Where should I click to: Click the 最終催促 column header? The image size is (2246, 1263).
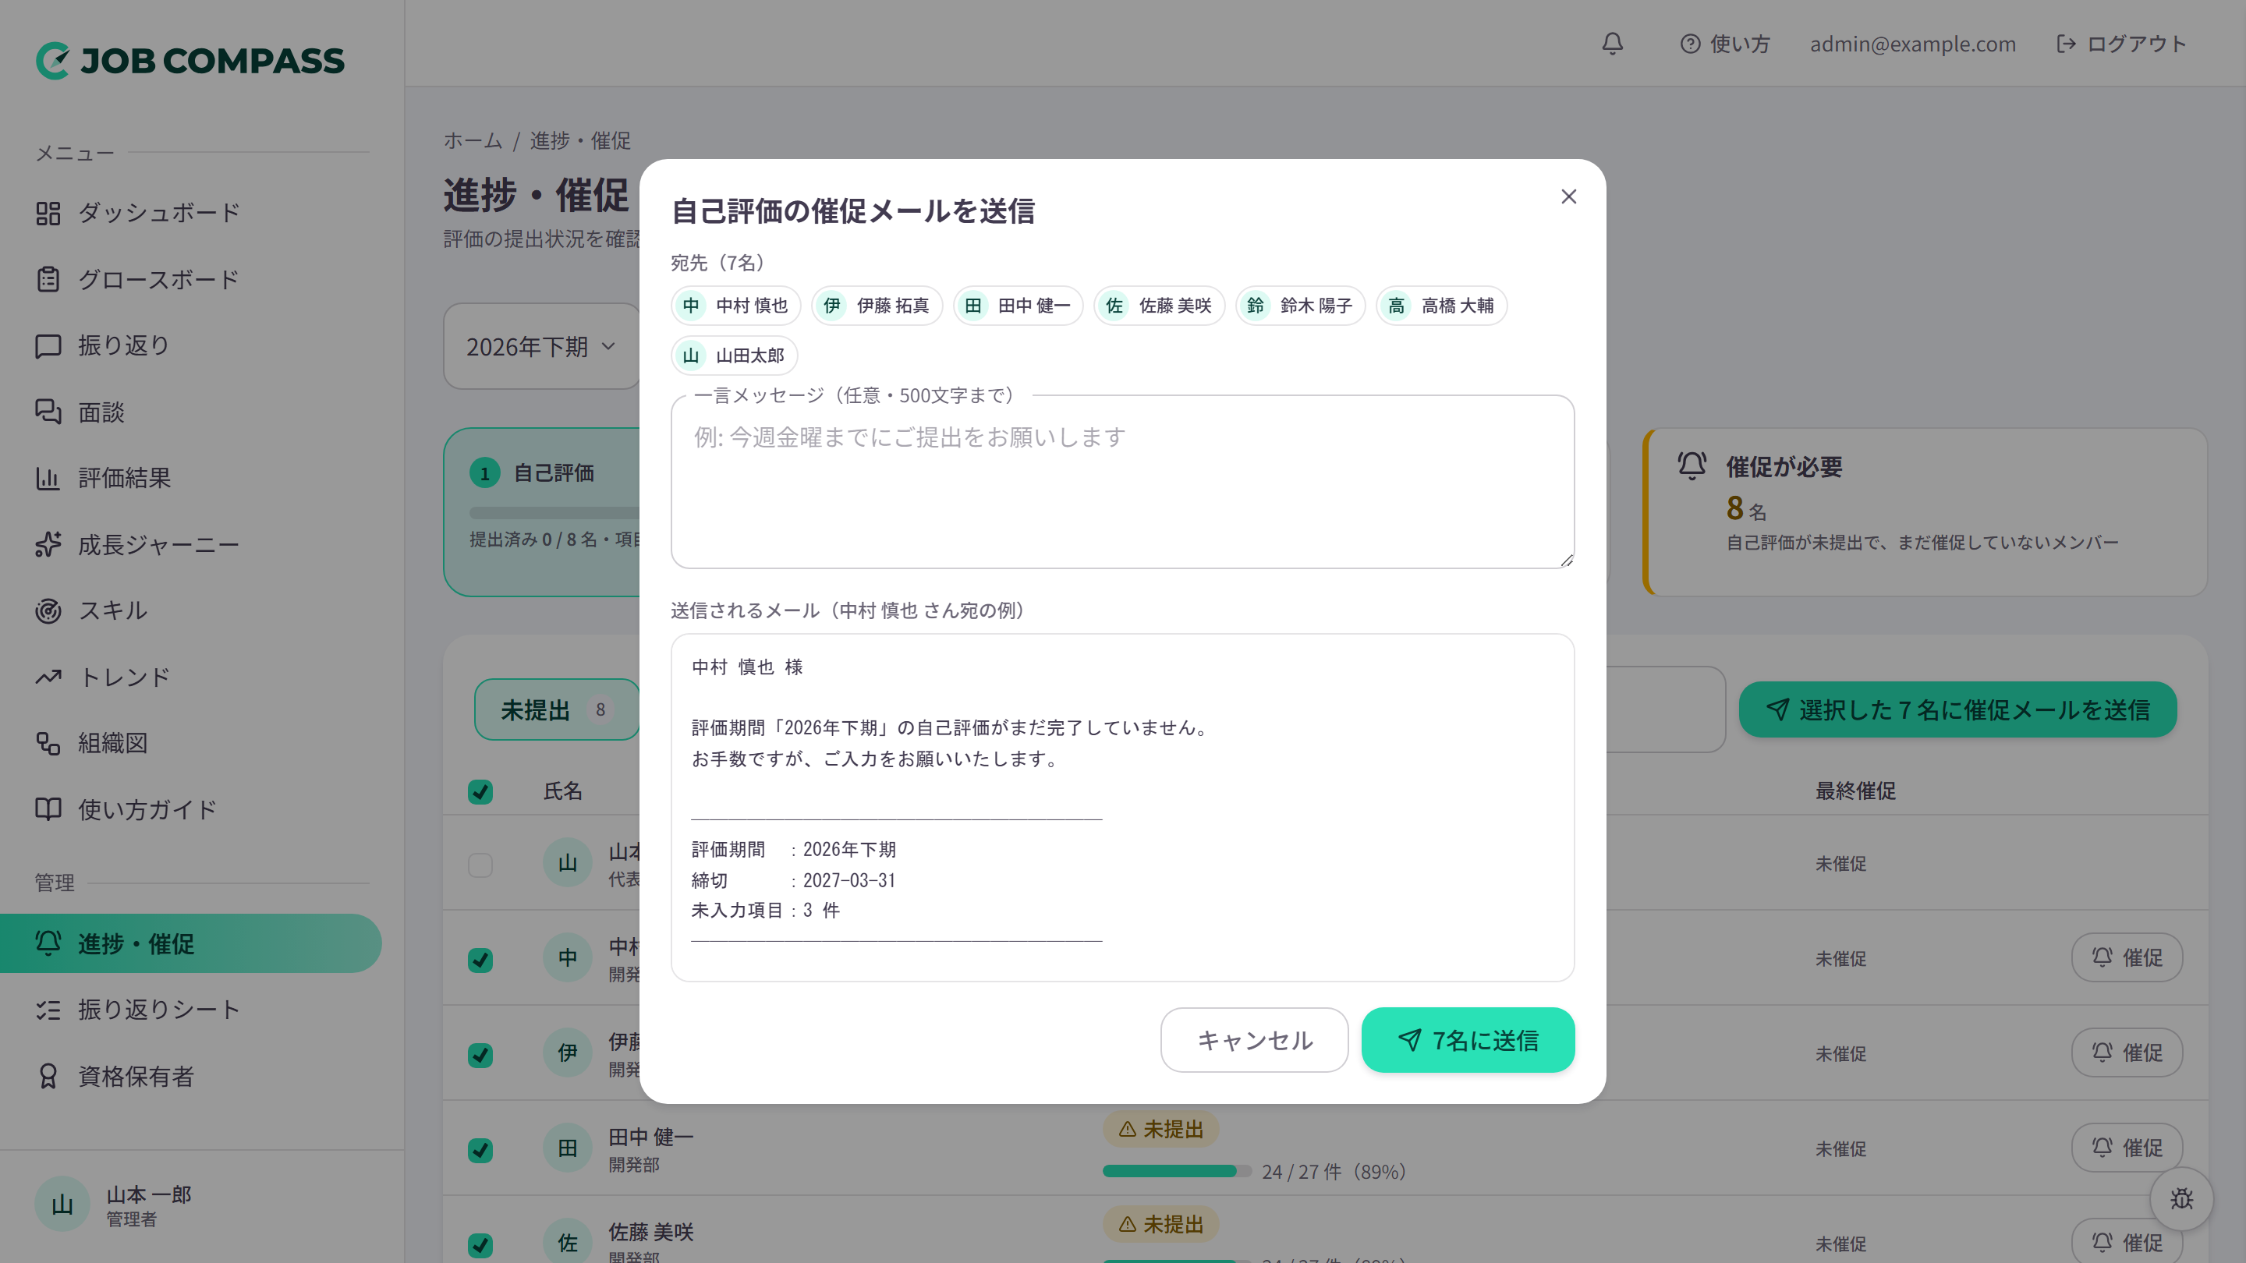click(1855, 791)
